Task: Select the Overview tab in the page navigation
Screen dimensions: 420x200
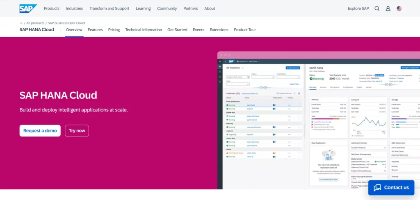Action: [x=74, y=30]
